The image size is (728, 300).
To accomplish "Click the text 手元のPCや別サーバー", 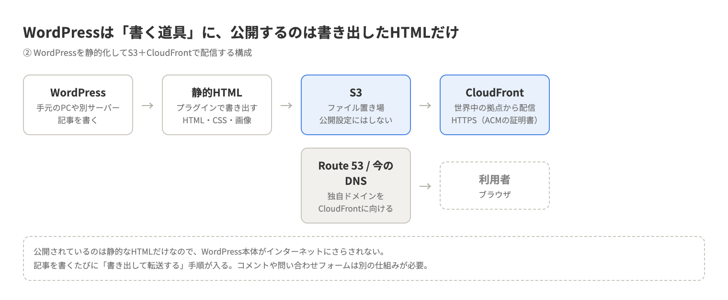I will (78, 108).
